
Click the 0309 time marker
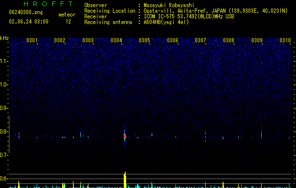click(257, 40)
